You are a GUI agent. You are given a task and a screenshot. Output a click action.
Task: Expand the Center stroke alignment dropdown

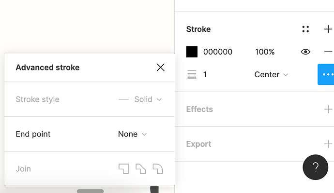coord(271,74)
